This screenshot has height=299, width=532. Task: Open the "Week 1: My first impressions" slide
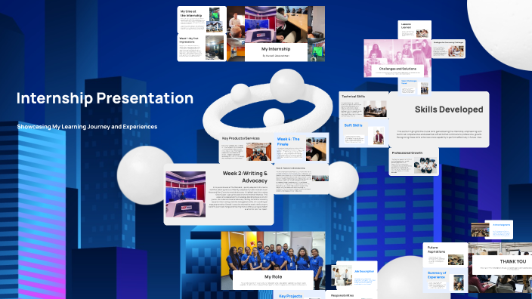tap(202, 48)
